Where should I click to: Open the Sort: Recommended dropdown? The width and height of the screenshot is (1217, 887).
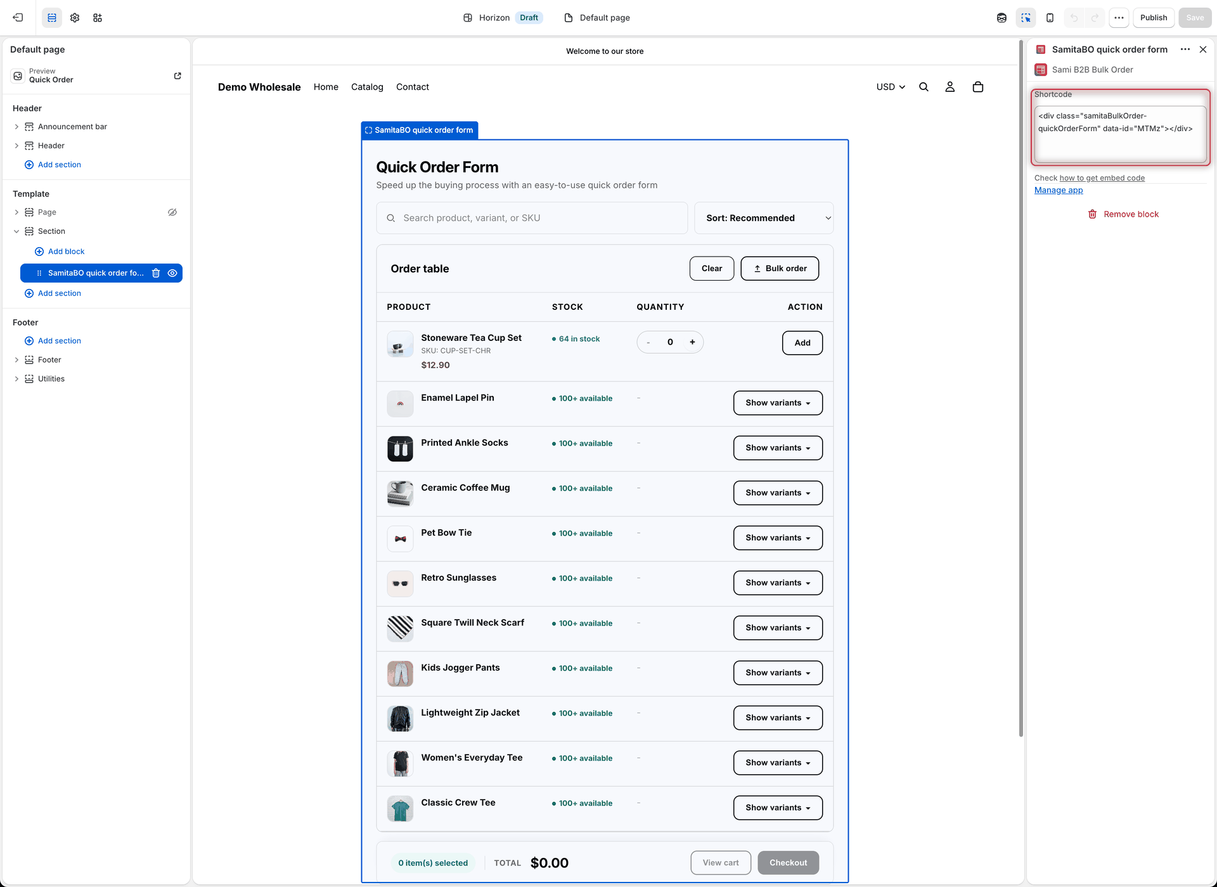click(x=763, y=218)
